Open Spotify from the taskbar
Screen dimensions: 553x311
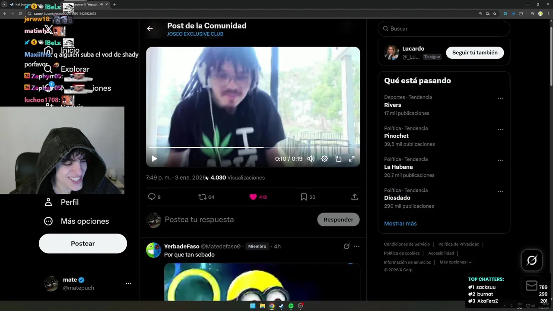pyautogui.click(x=291, y=306)
